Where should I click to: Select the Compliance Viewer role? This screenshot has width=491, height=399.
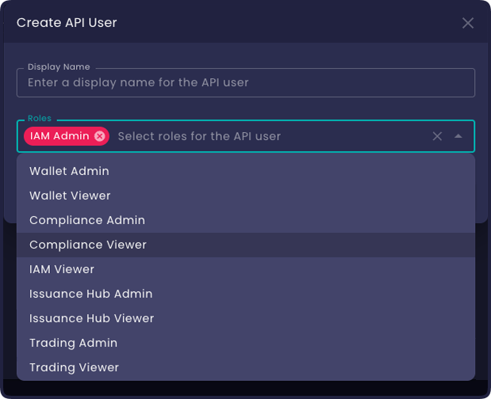[246, 245]
